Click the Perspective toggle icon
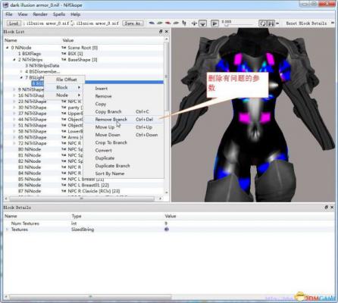Viewport: 338px width, 303px height. [194, 23]
